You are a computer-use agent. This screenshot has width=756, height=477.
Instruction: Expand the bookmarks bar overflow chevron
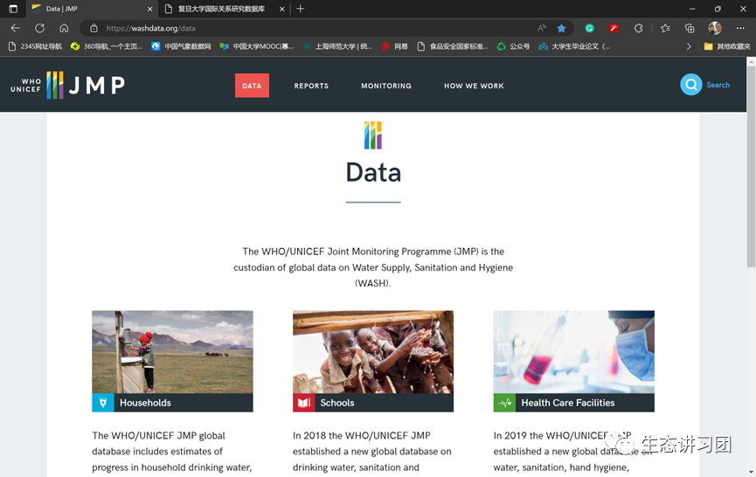pyautogui.click(x=689, y=46)
